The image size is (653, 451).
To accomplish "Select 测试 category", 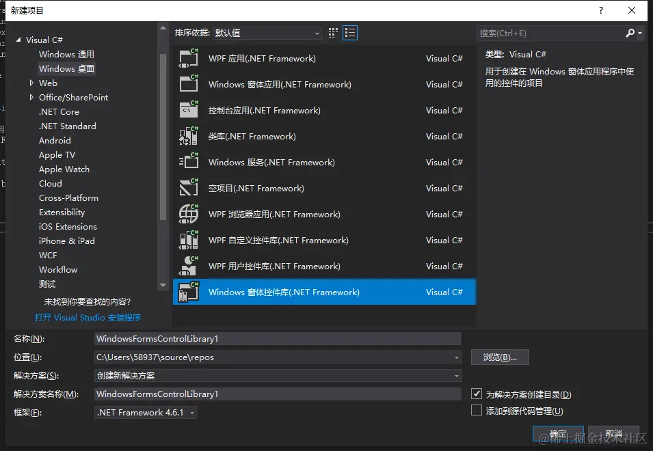I will coord(47,284).
